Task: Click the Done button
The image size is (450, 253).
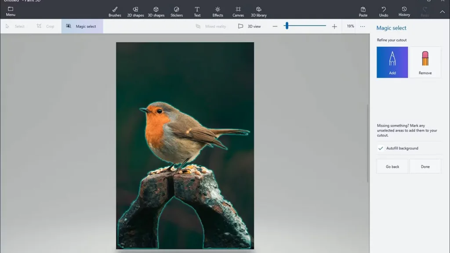Action: (425, 166)
